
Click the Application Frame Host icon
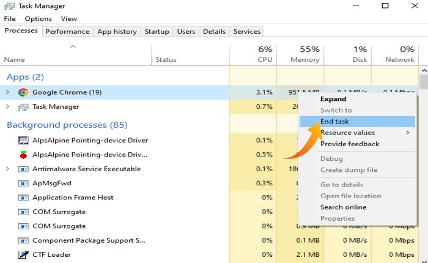(23, 198)
